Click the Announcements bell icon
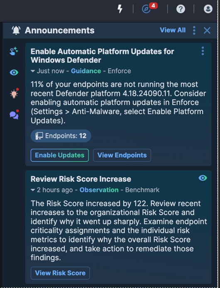The image size is (220, 288). (16, 30)
